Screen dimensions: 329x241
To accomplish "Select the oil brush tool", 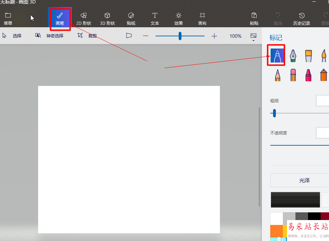I will click(308, 56).
